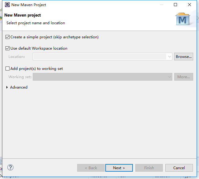Click inside the Location text field
The height and width of the screenshot is (179, 199).
[x=99, y=57]
